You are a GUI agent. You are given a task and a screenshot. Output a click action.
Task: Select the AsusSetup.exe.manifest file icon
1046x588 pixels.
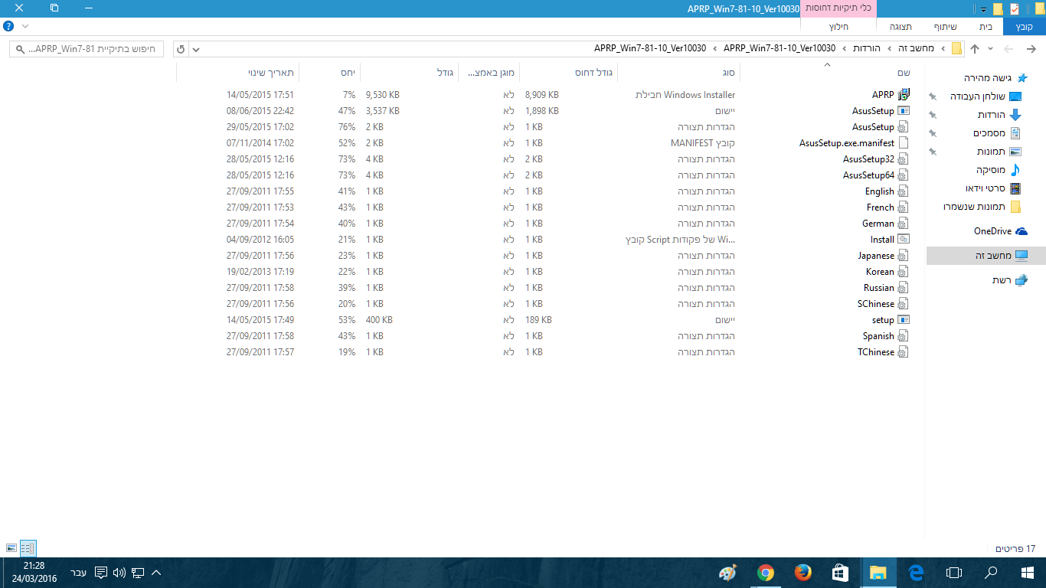[x=904, y=143]
